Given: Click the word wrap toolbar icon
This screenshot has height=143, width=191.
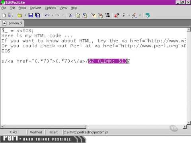Looking at the screenshot, I should (124, 15).
